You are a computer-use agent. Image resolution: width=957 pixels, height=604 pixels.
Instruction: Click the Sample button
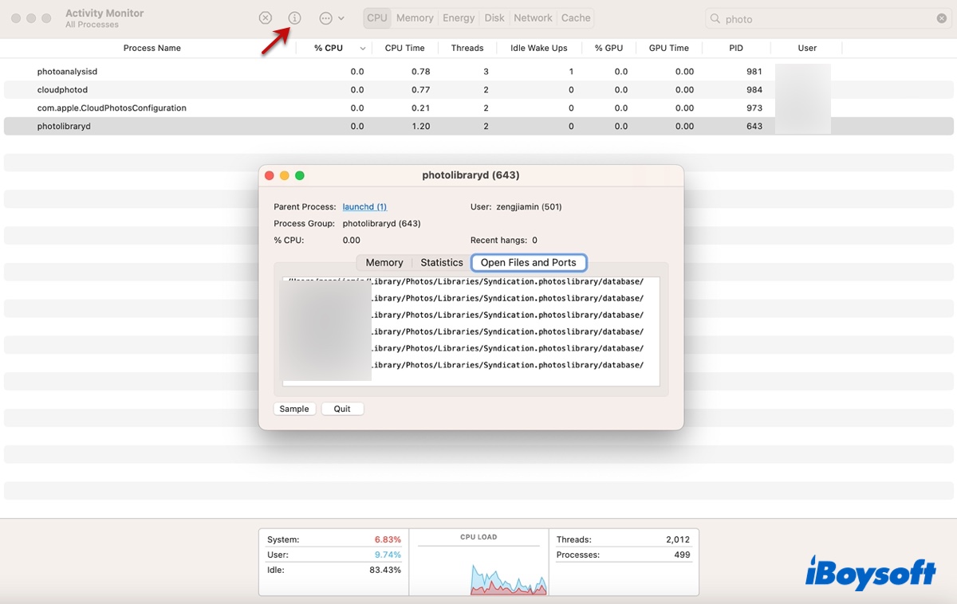(294, 409)
